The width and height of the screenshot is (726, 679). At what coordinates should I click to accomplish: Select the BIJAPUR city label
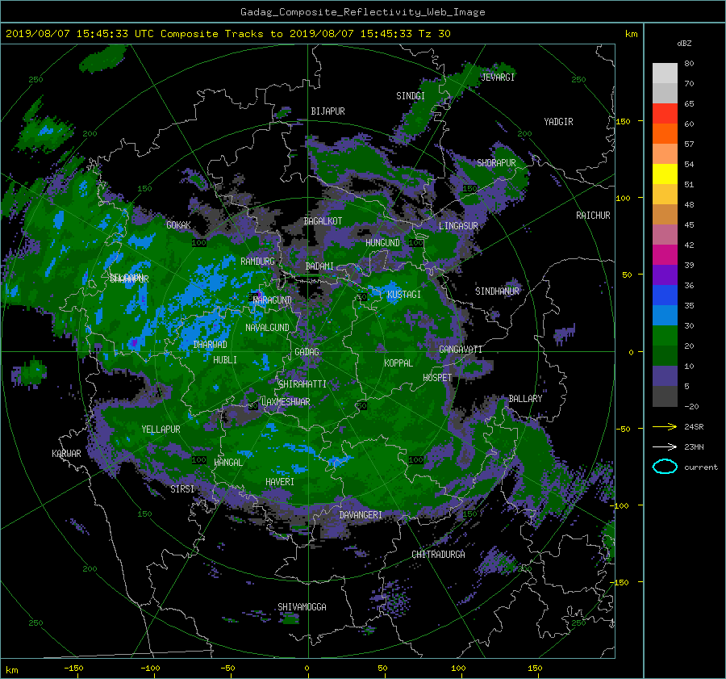click(328, 111)
